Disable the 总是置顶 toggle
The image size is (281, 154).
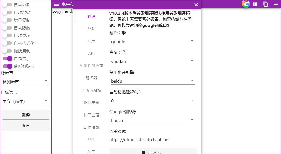(7, 59)
